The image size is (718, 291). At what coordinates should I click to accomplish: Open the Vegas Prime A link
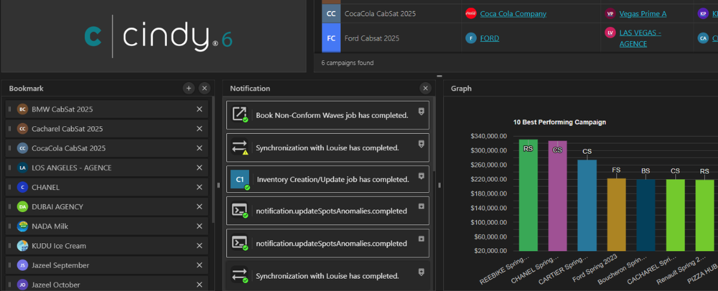coord(642,14)
